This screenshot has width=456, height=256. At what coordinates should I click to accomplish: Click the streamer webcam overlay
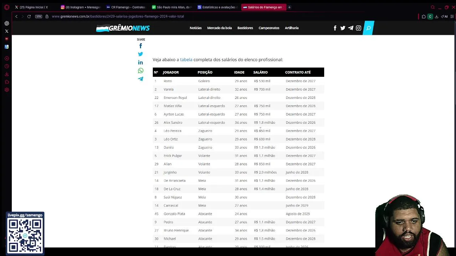tap(413, 225)
